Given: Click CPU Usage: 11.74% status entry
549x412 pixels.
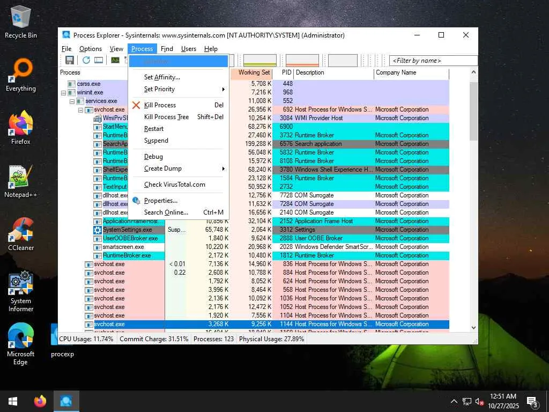Looking at the screenshot, I should (86, 339).
